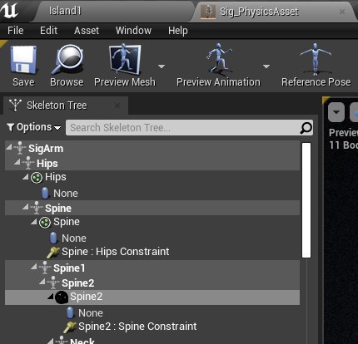Click the Spine1 bone icon
Viewport: 358px width, 344px height.
coord(45,268)
